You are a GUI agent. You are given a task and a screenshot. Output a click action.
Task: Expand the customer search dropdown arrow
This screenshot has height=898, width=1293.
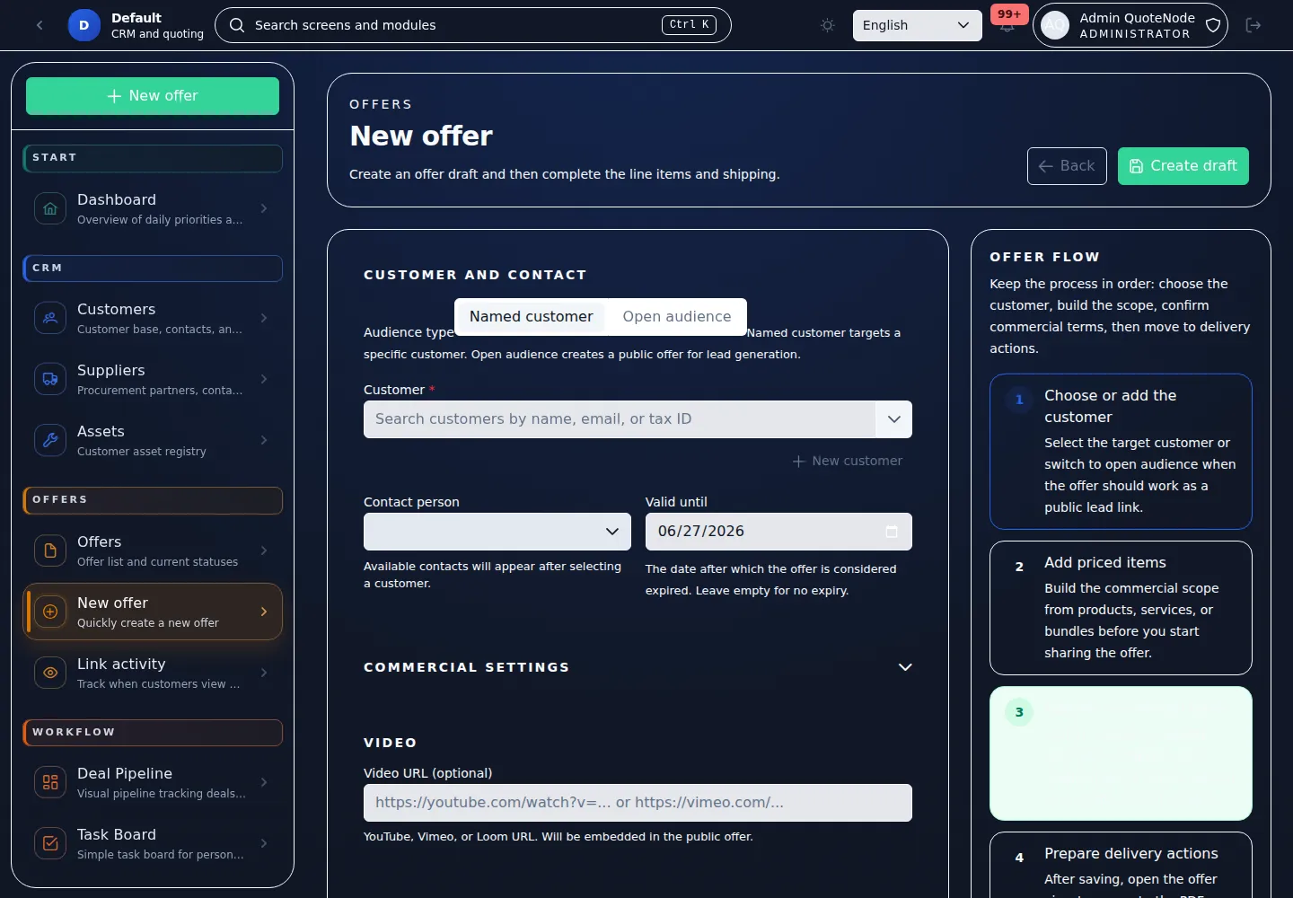pyautogui.click(x=893, y=419)
